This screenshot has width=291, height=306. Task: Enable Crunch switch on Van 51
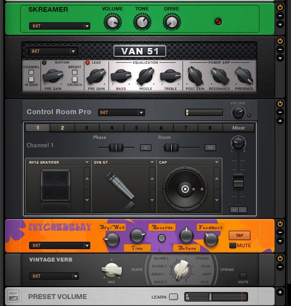pyautogui.click(x=74, y=79)
